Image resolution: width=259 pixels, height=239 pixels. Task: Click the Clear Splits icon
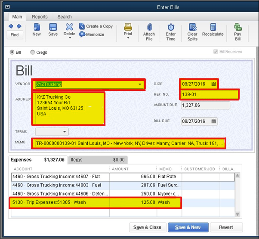[x=192, y=27]
